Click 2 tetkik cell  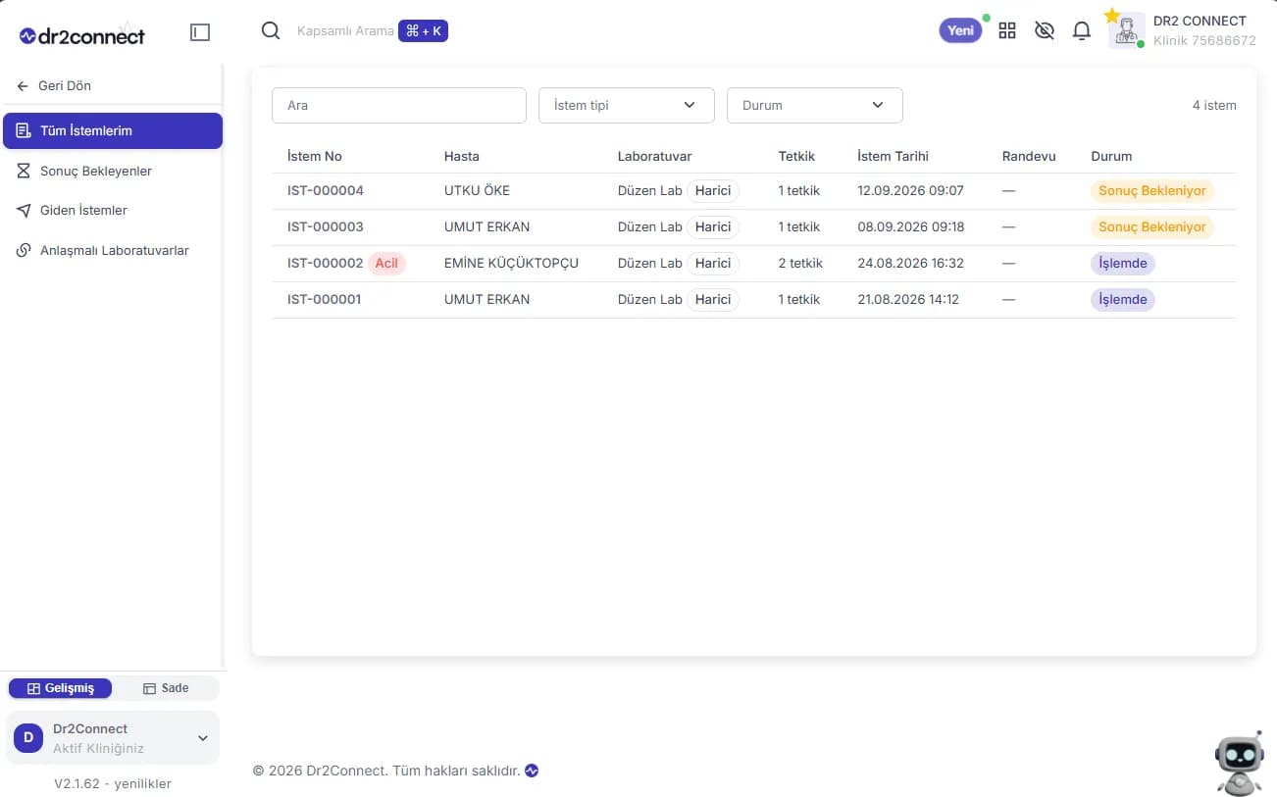(800, 263)
